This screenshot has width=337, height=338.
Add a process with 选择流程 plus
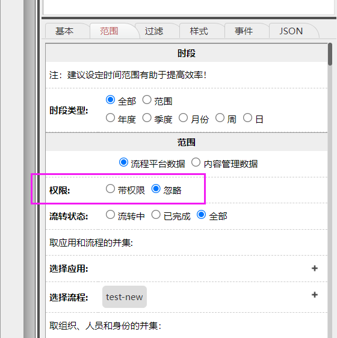pos(315,295)
